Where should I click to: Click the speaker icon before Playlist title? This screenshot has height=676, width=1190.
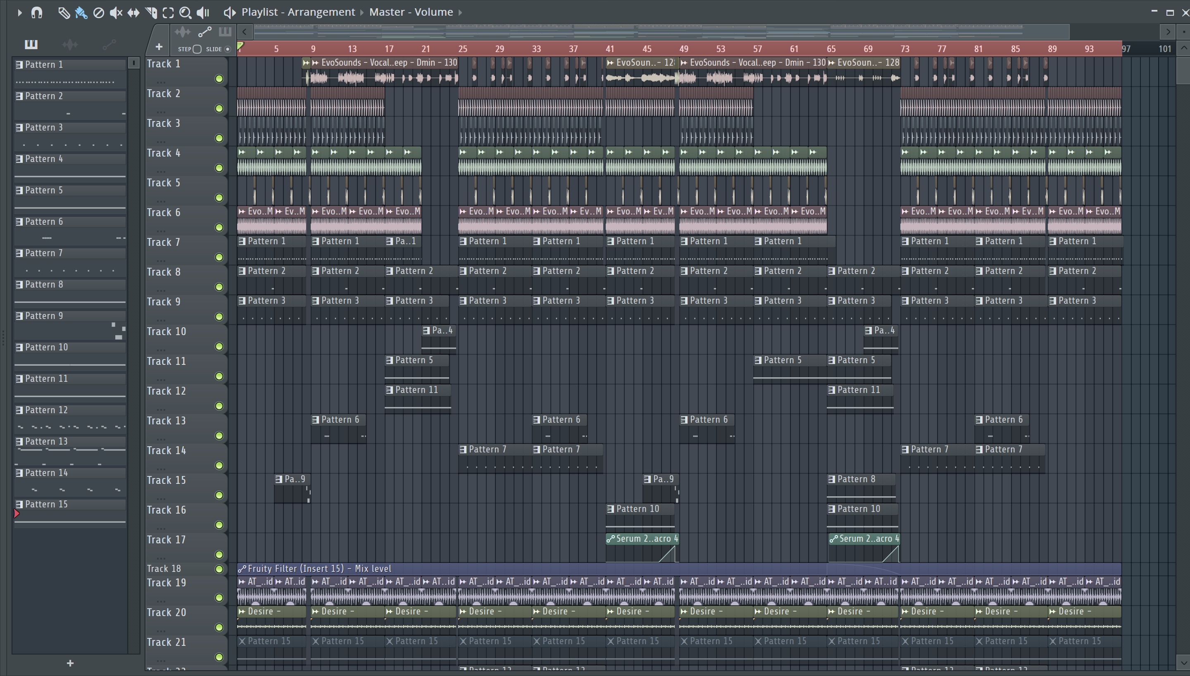click(230, 12)
